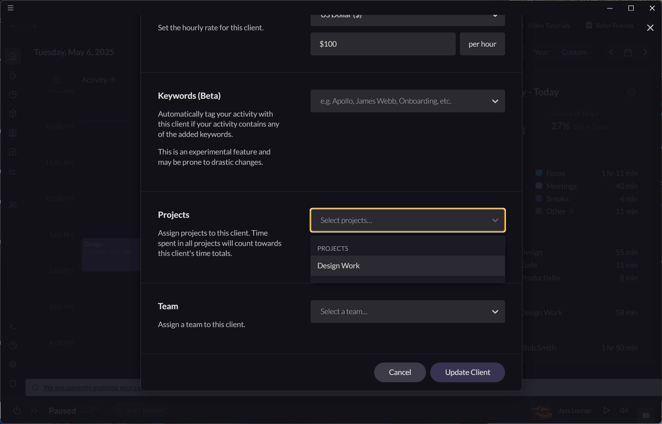Image resolution: width=662 pixels, height=424 pixels.
Task: Click the Update Client button
Action: [x=467, y=372]
